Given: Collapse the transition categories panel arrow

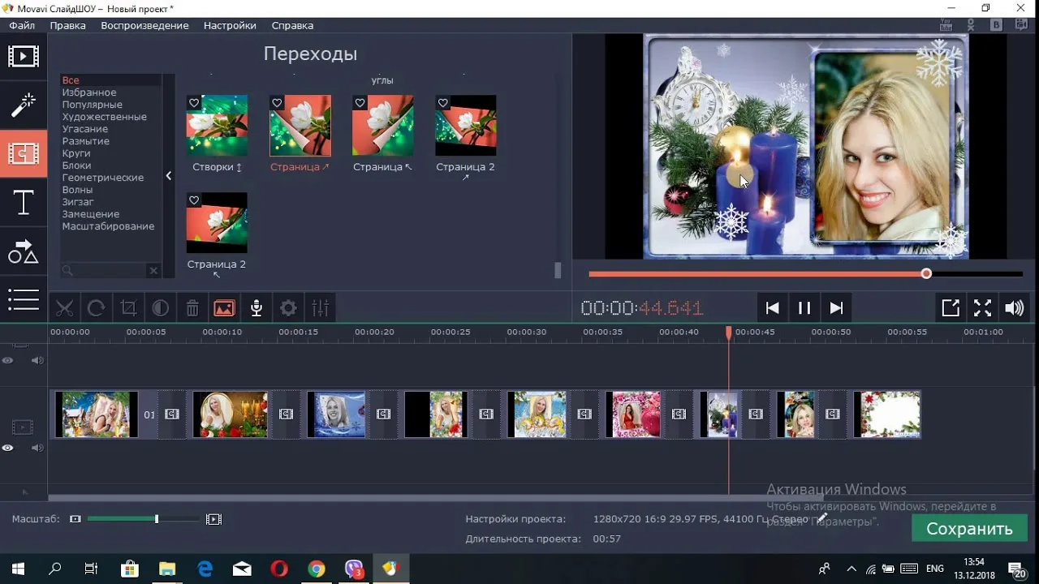Looking at the screenshot, I should click(x=169, y=175).
